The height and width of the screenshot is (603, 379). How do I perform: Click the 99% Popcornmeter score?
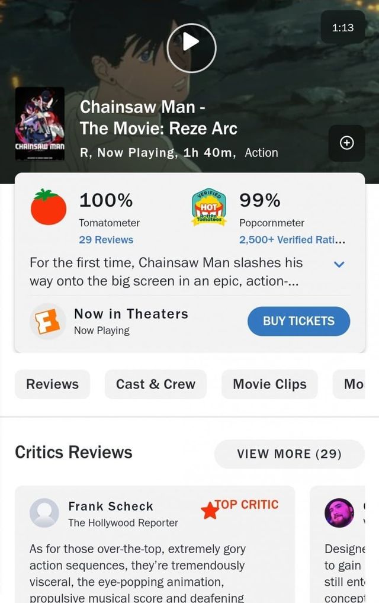[259, 201]
